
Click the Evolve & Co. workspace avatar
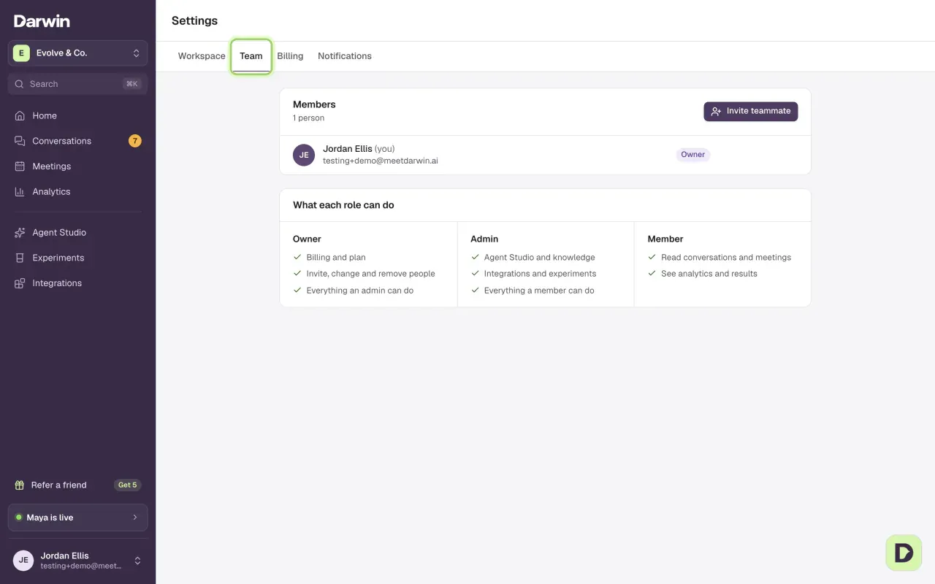click(x=21, y=53)
